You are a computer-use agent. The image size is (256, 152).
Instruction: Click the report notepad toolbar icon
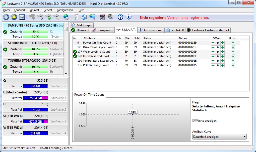pyautogui.click(x=76, y=17)
